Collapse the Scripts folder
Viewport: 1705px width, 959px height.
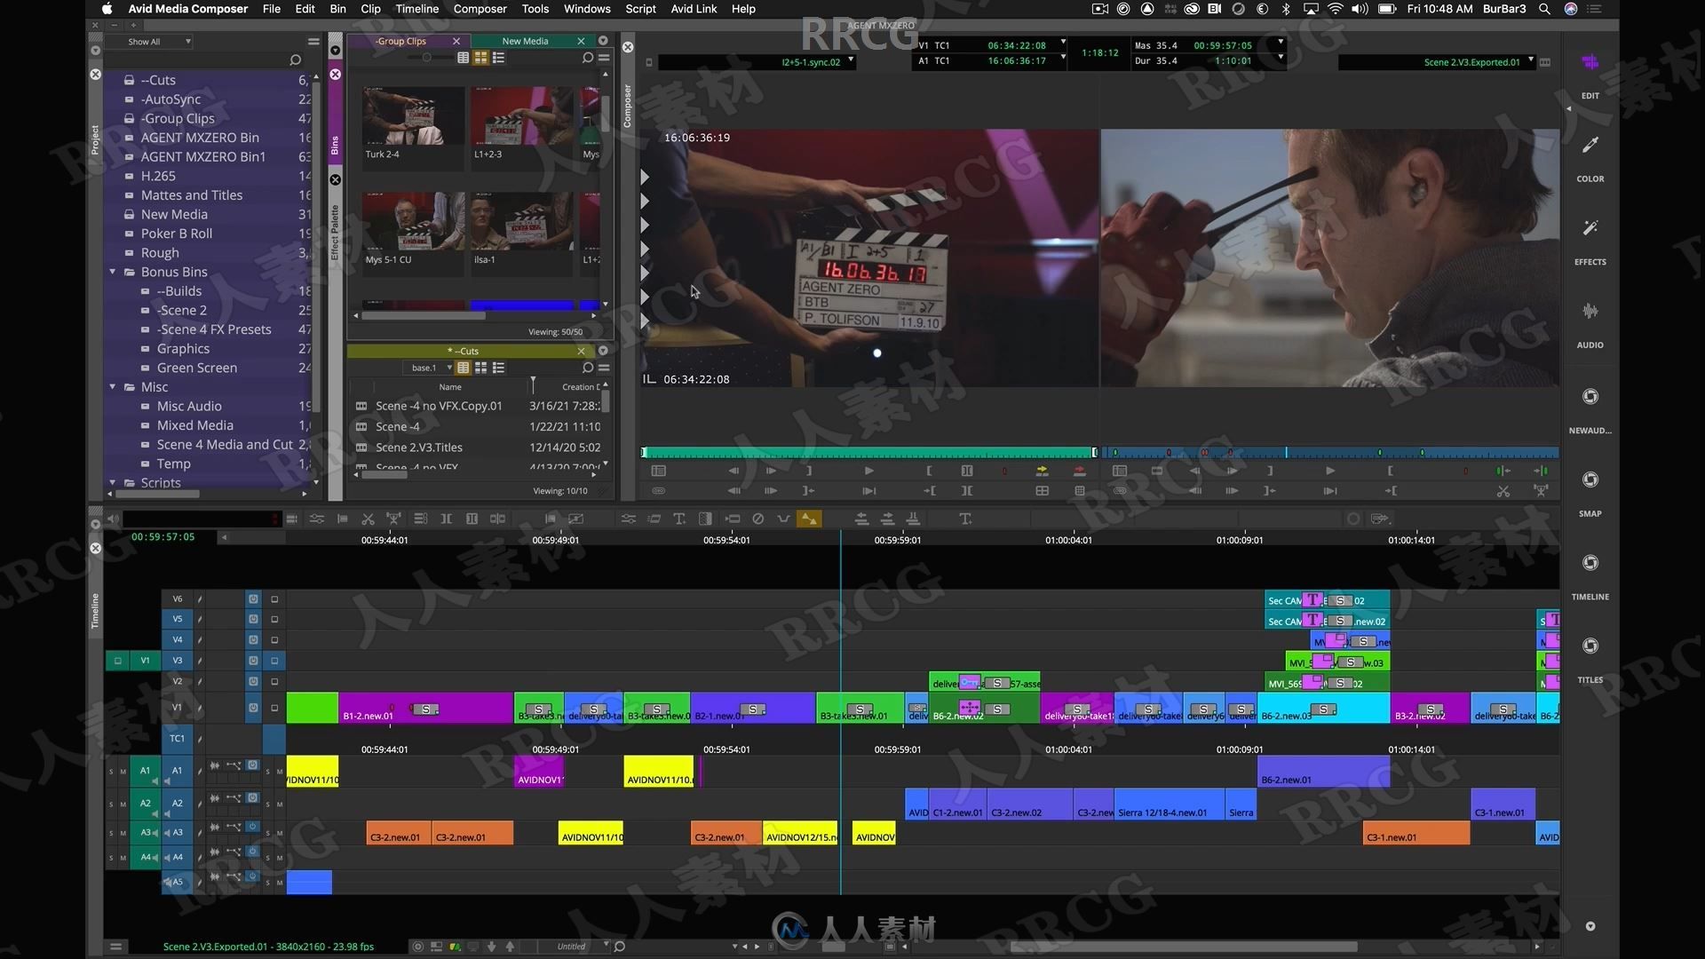113,483
